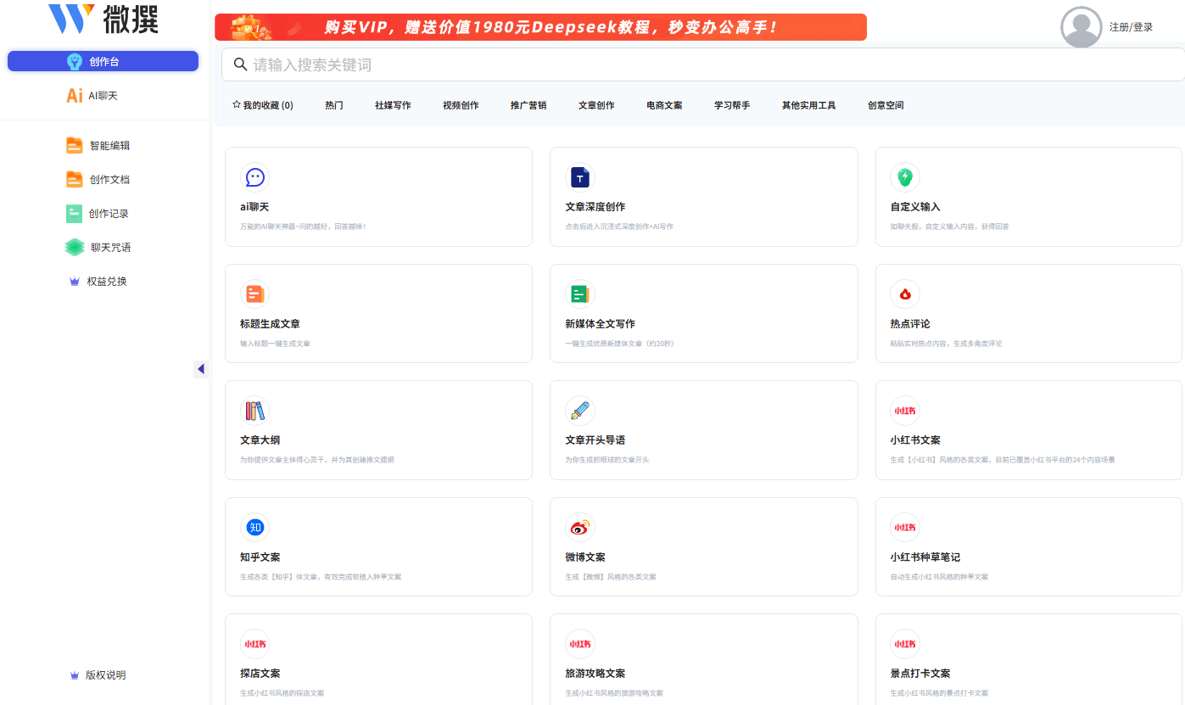The image size is (1185, 705).
Task: Click the 小红书种草笔记 icon
Action: click(905, 528)
